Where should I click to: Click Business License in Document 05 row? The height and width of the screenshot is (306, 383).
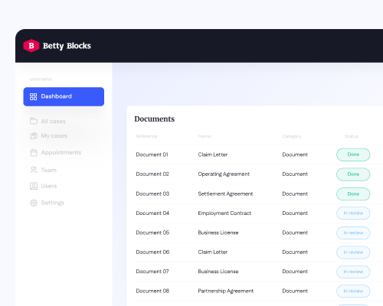click(218, 233)
